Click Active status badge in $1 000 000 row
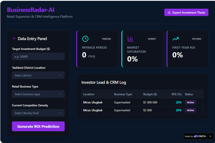 [190, 102]
